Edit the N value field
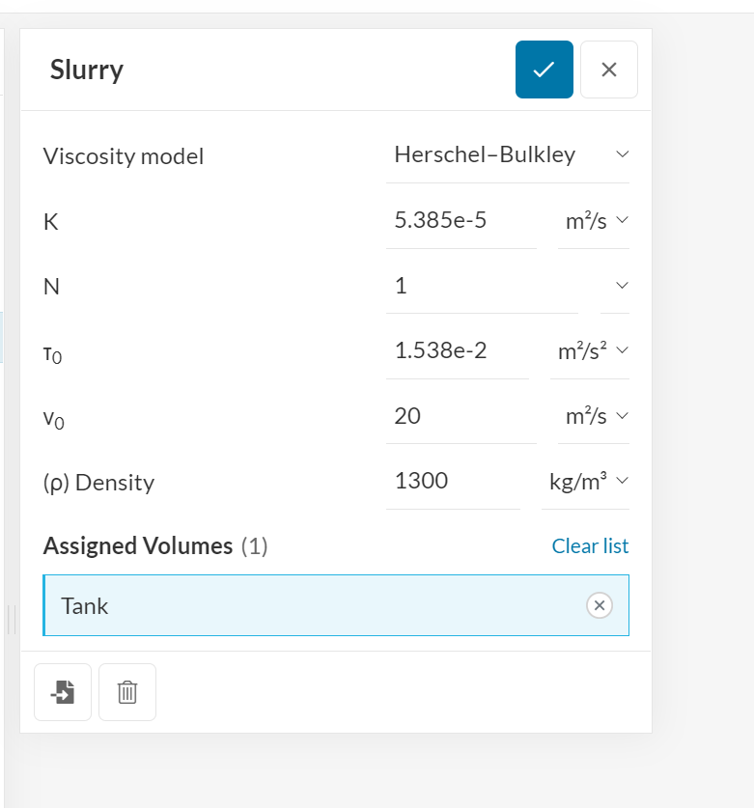 point(480,286)
